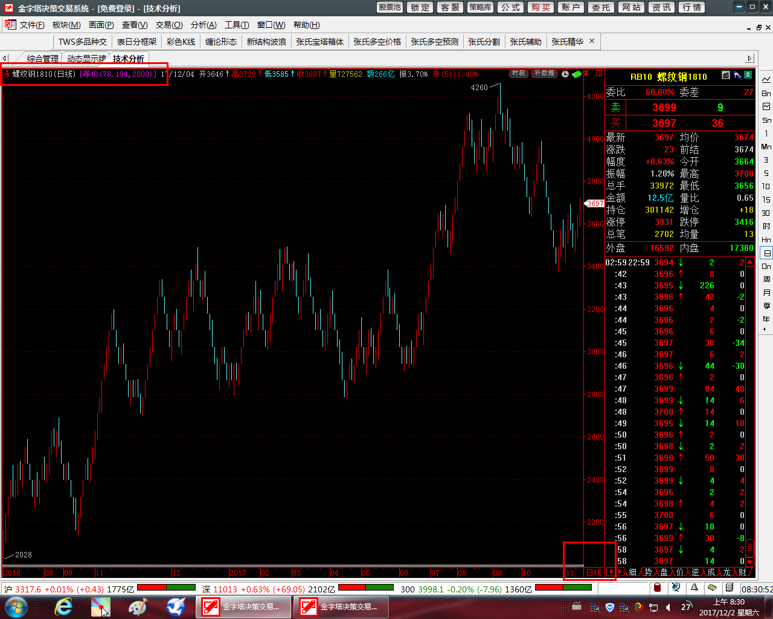Screen dimensions: 773x619
Task: Click the up arrow of tick list scrollbar
Action: pyautogui.click(x=750, y=262)
